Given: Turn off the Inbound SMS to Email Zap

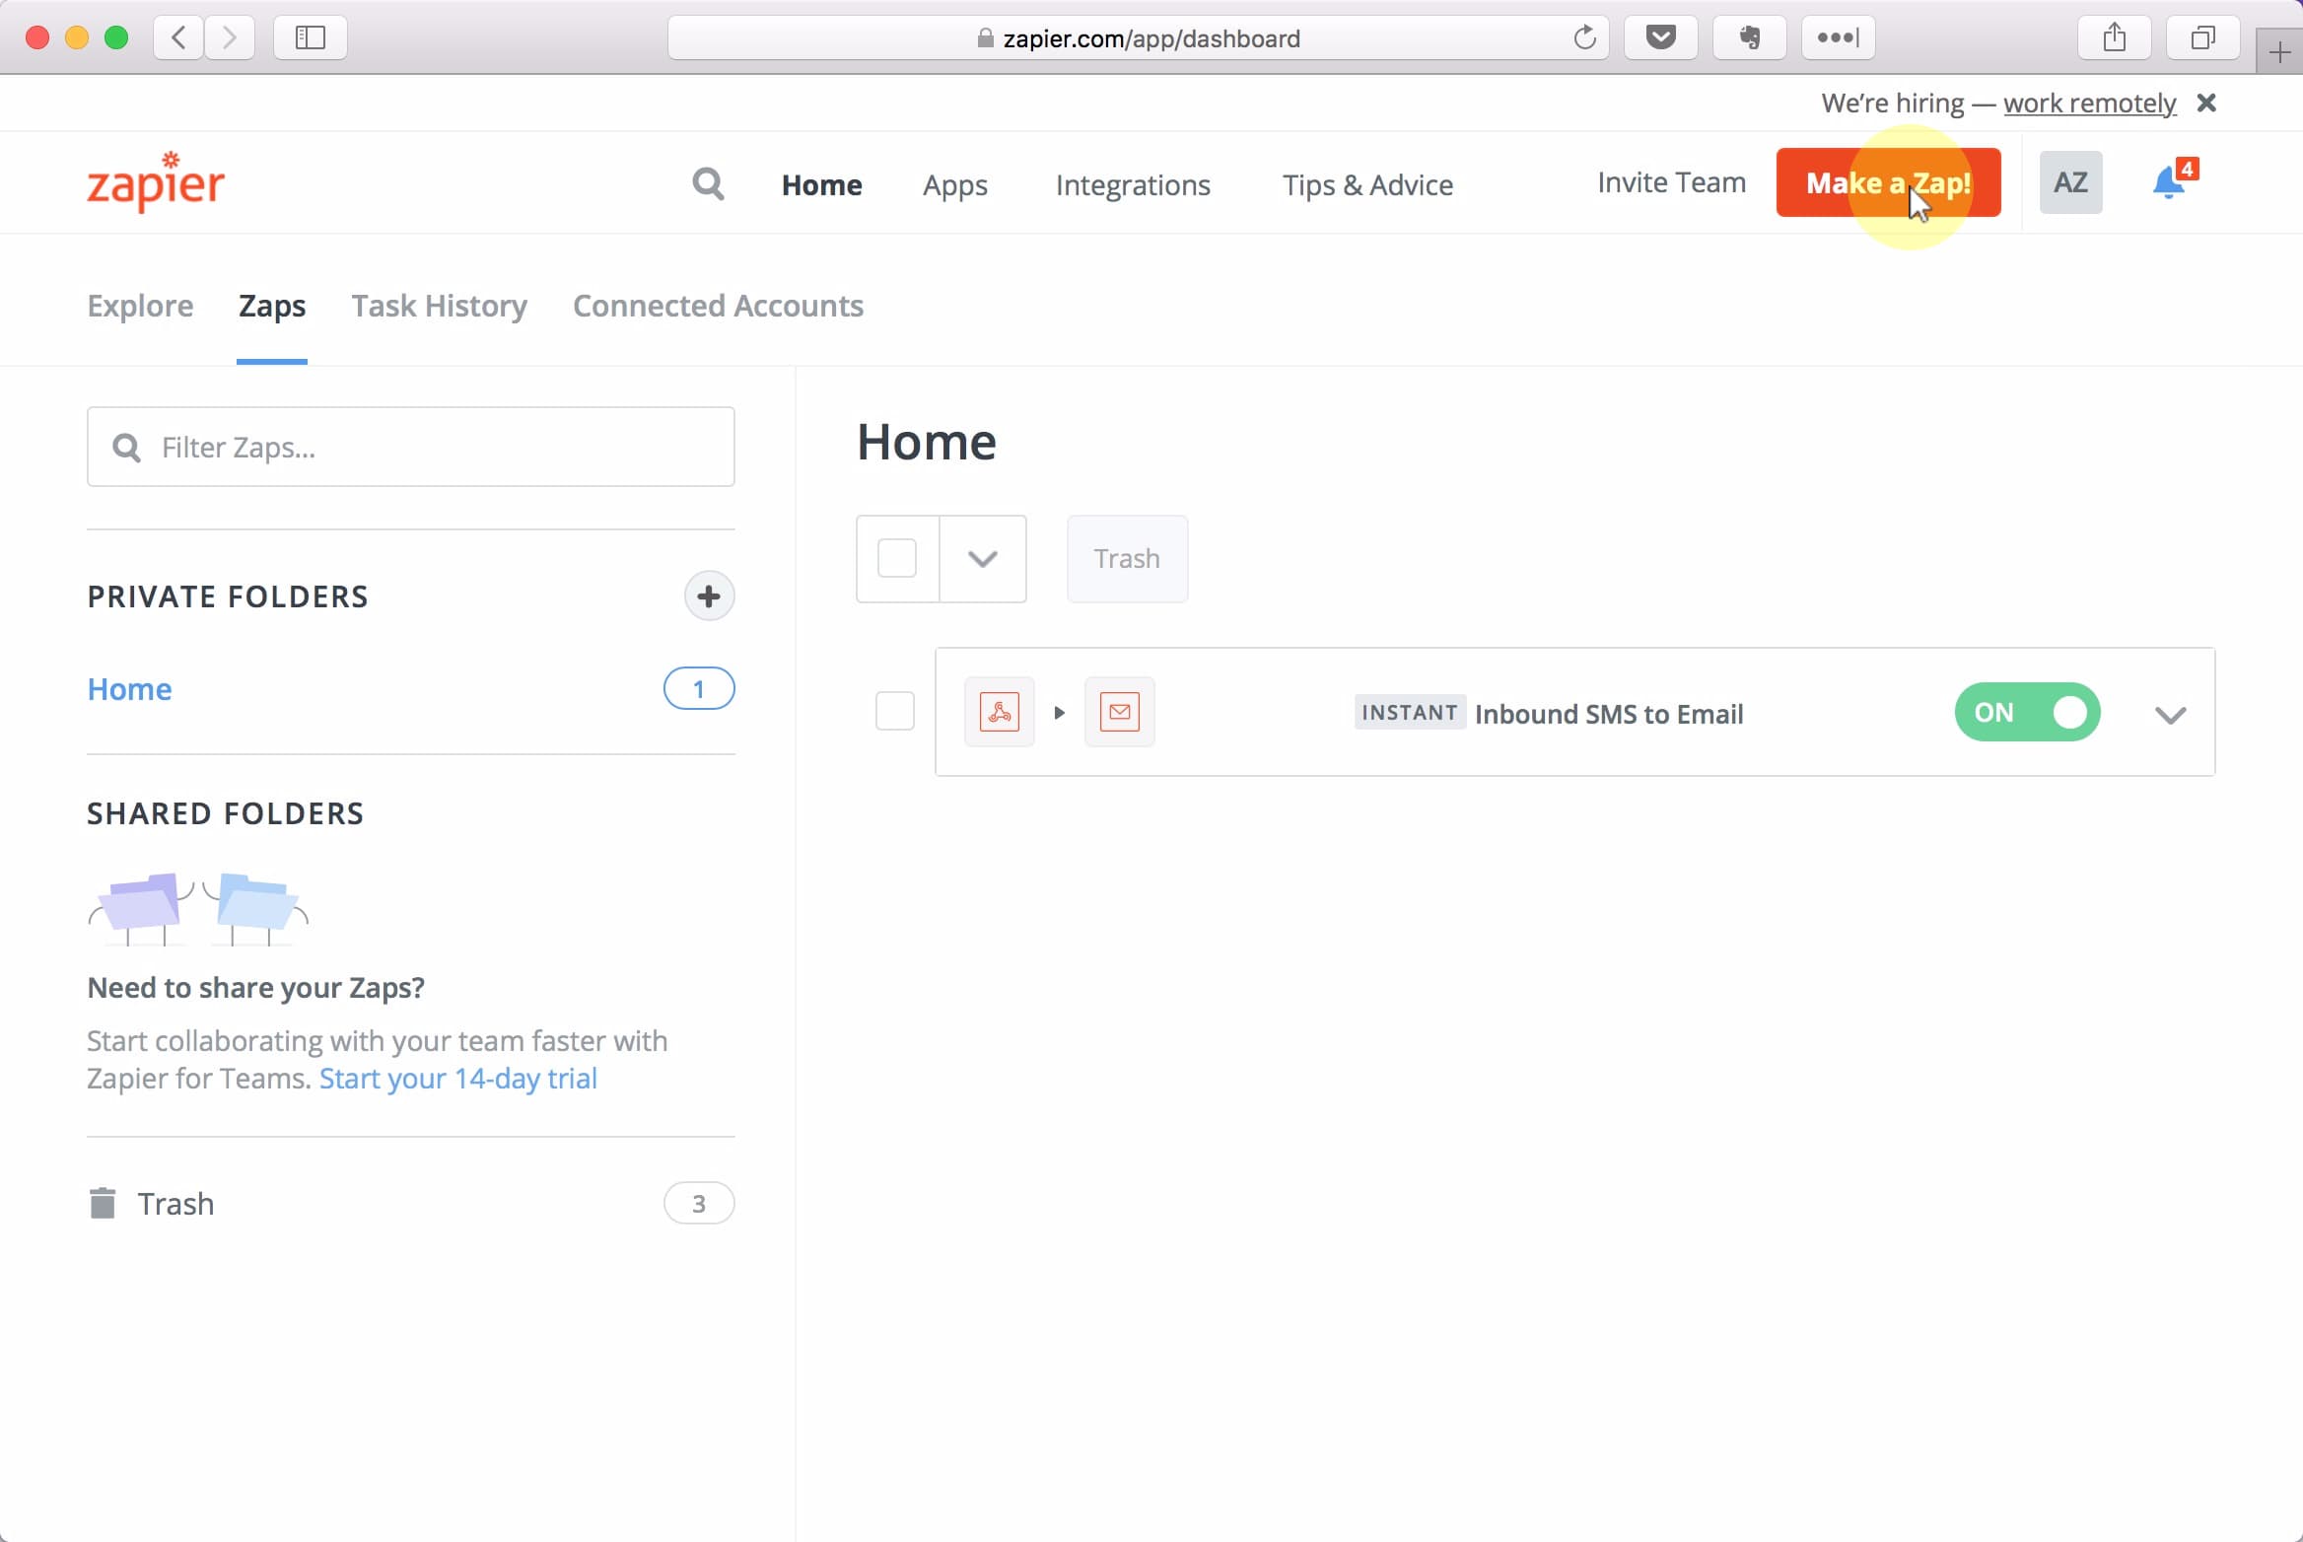Looking at the screenshot, I should click(x=2027, y=712).
